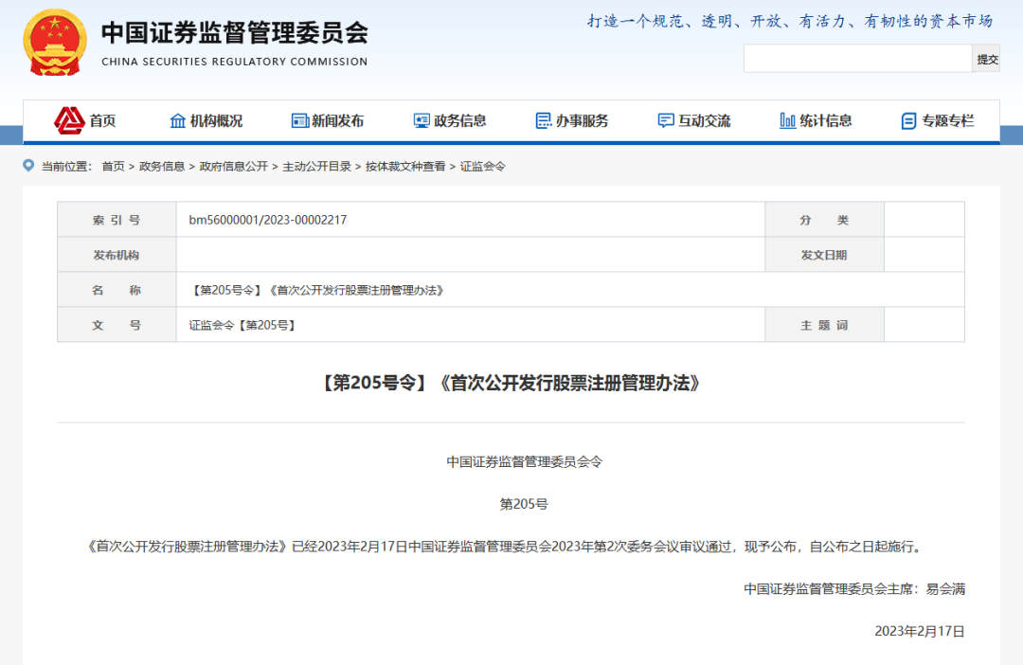Click the bold article heading 【第205号令】
This screenshot has width=1023, height=665.
pyautogui.click(x=511, y=383)
